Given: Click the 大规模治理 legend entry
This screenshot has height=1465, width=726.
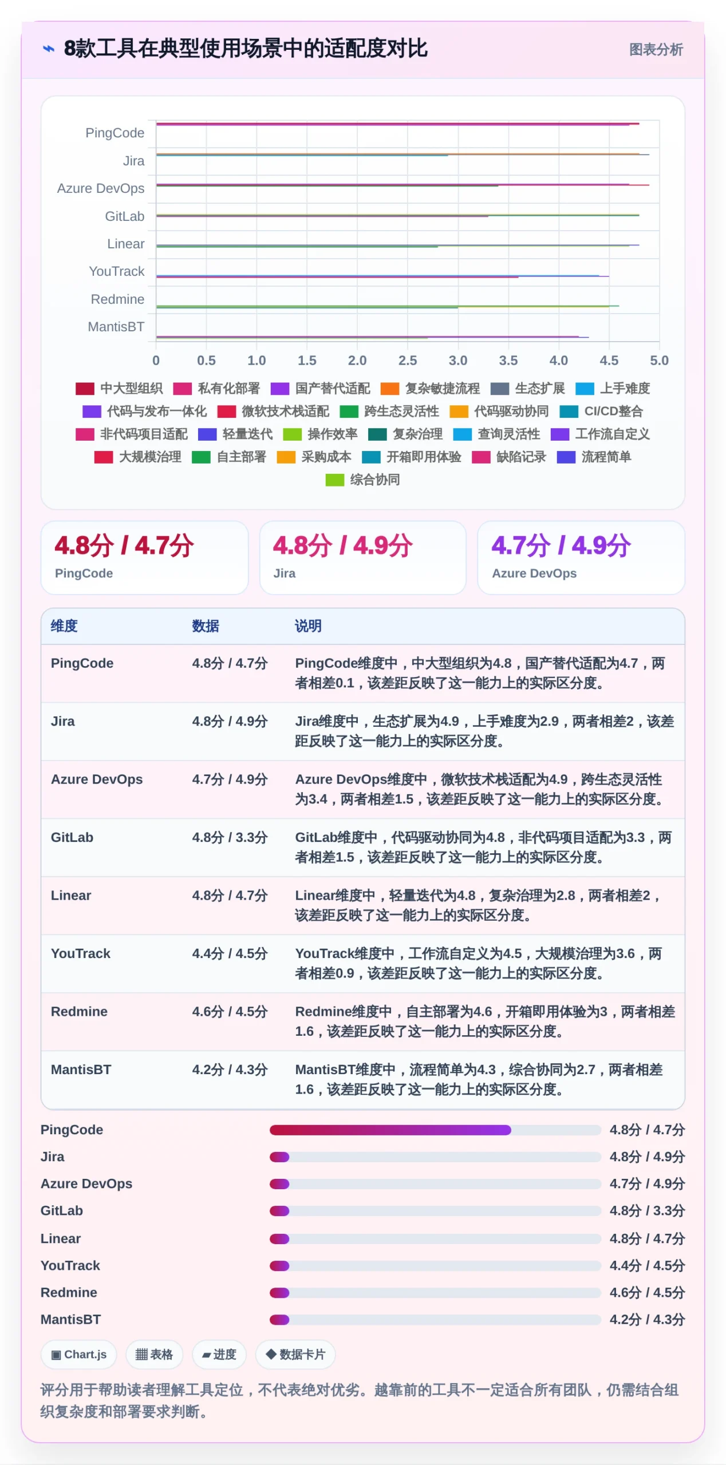Looking at the screenshot, I should point(138,457).
